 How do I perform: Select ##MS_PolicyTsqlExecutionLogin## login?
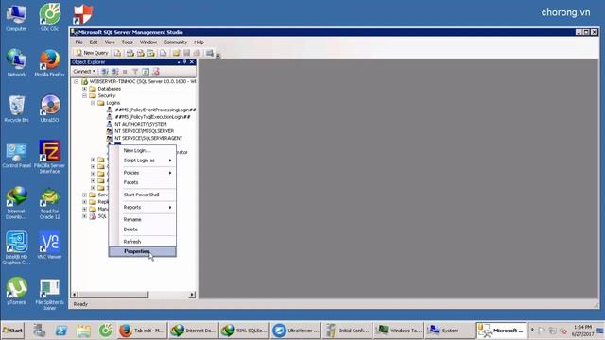(152, 117)
